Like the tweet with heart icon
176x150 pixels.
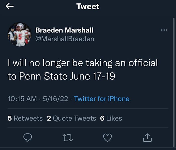(108, 137)
